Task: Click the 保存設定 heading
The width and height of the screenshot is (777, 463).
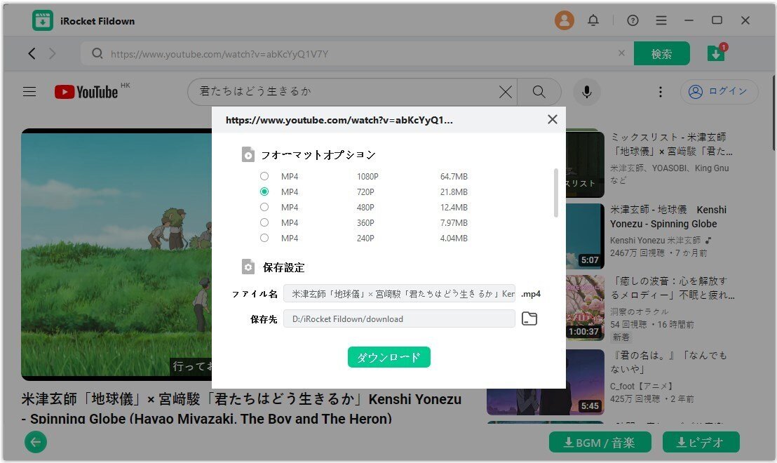Action: coord(283,267)
